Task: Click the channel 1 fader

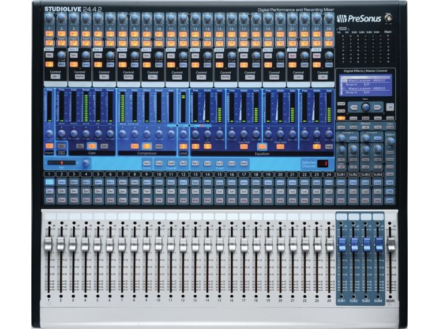Action: click(x=49, y=244)
